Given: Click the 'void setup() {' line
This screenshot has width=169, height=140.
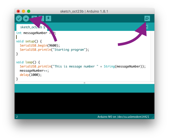Looking at the screenshot, I should point(29,41).
